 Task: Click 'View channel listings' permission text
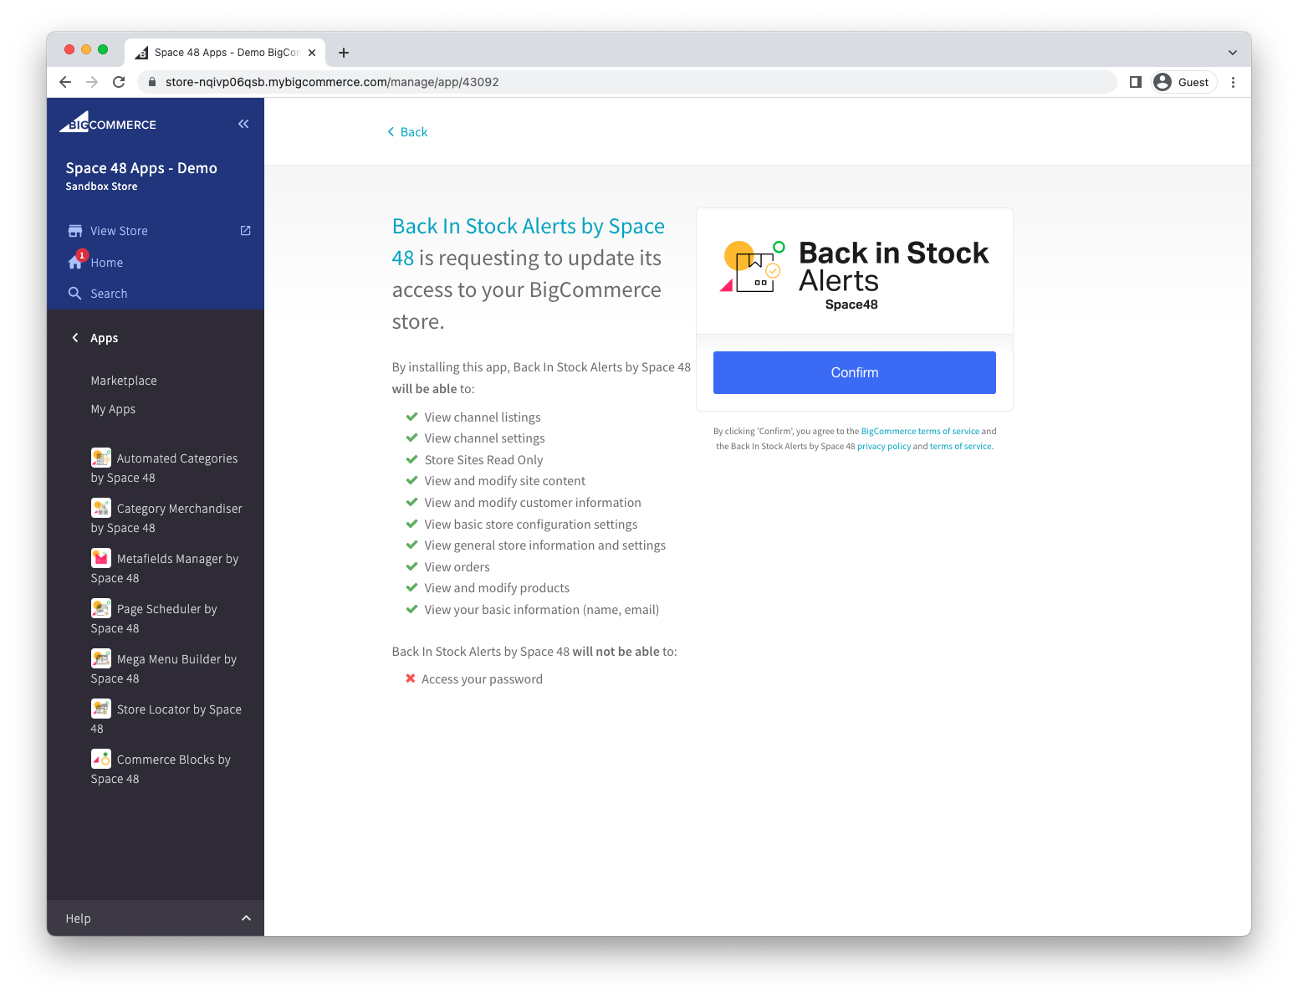(x=483, y=417)
